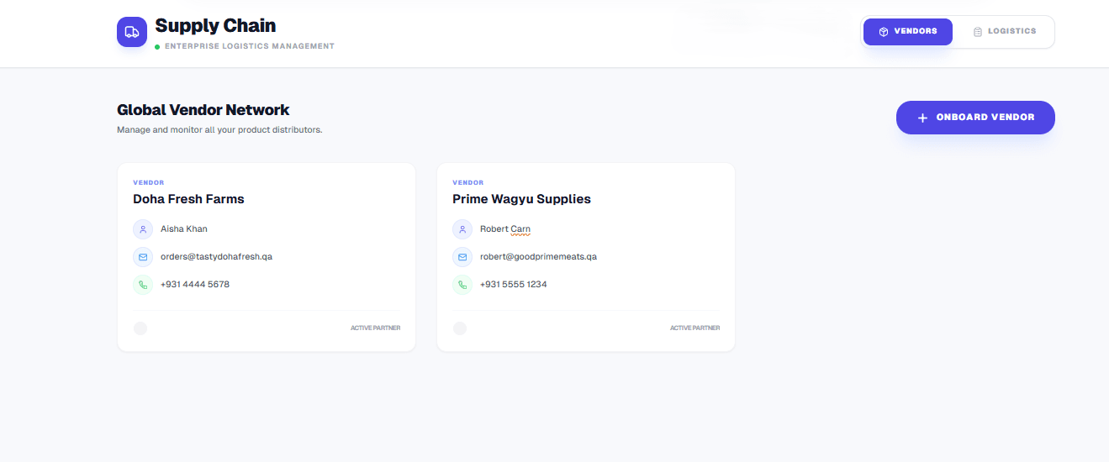Click the plus icon in Onboard Vendor button
The image size is (1109, 462).
922,118
